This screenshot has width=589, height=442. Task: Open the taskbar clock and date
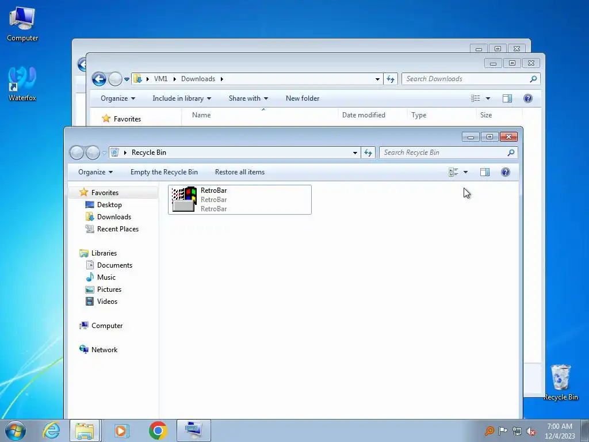560,431
